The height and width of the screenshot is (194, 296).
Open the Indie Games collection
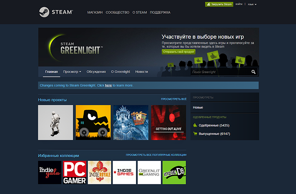click(125, 172)
